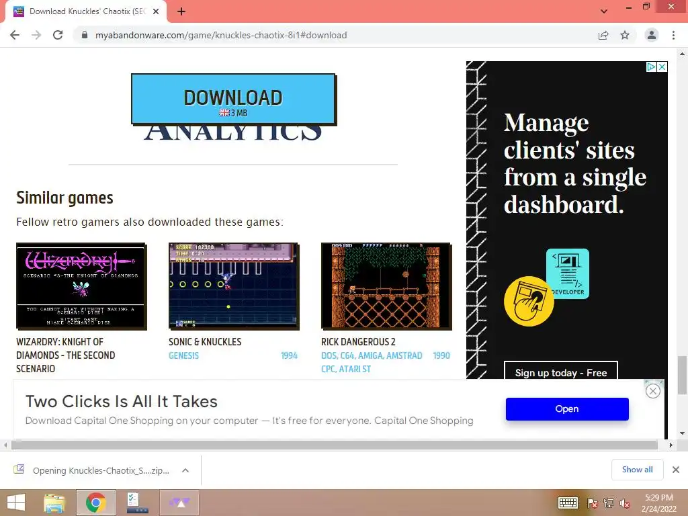Close the Knuckles' Chaotix tab
Image resolution: width=688 pixels, height=516 pixels.
(156, 11)
